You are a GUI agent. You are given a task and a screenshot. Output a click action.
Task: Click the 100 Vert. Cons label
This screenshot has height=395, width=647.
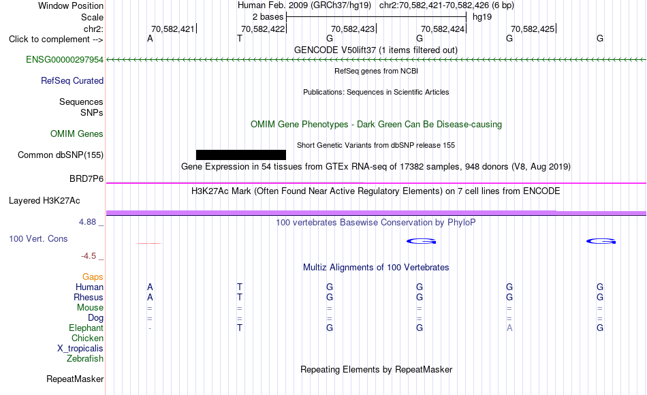pyautogui.click(x=38, y=238)
